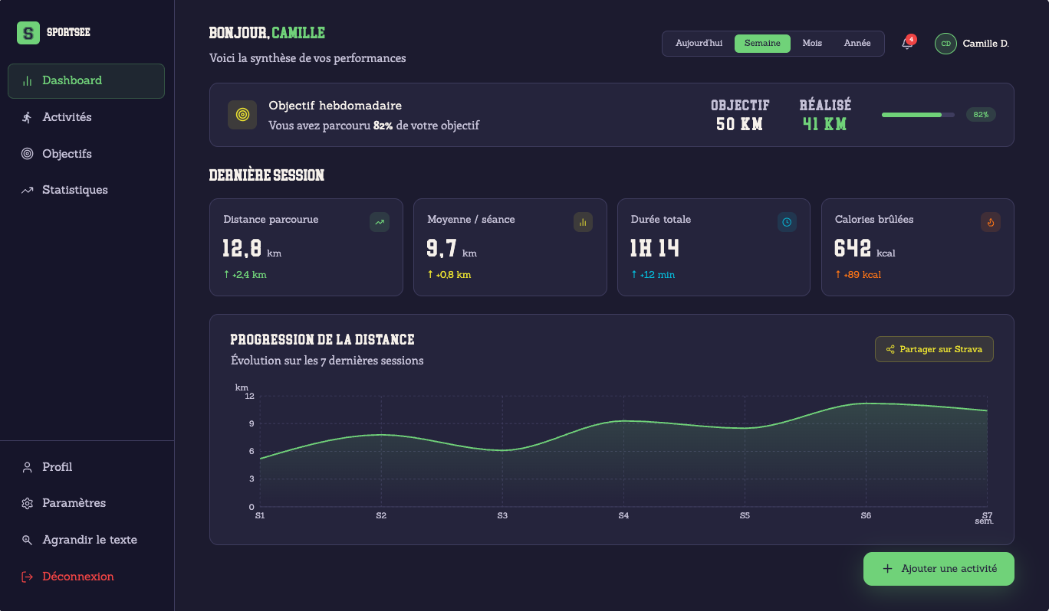Open the notifications bell
This screenshot has width=1049, height=611.
(x=907, y=44)
